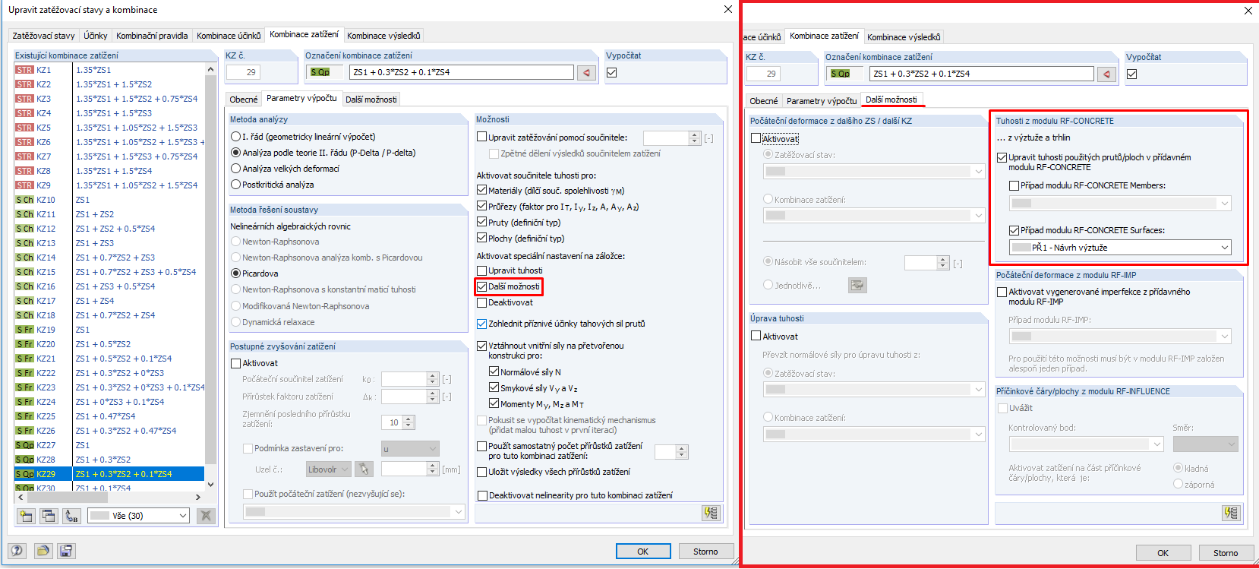
Task: Click Storno in the right dialog
Action: 1226,553
